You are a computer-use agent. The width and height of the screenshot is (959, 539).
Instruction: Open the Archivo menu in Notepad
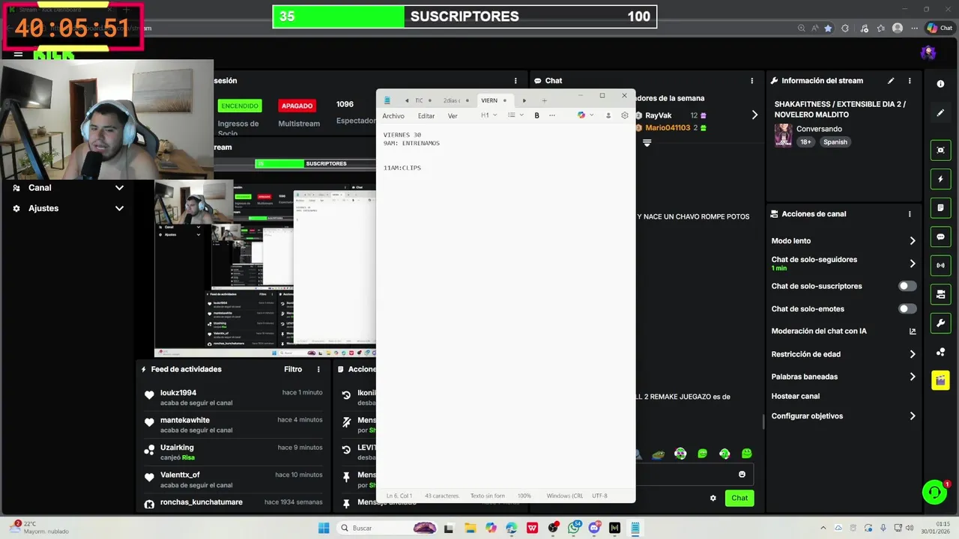tap(393, 116)
